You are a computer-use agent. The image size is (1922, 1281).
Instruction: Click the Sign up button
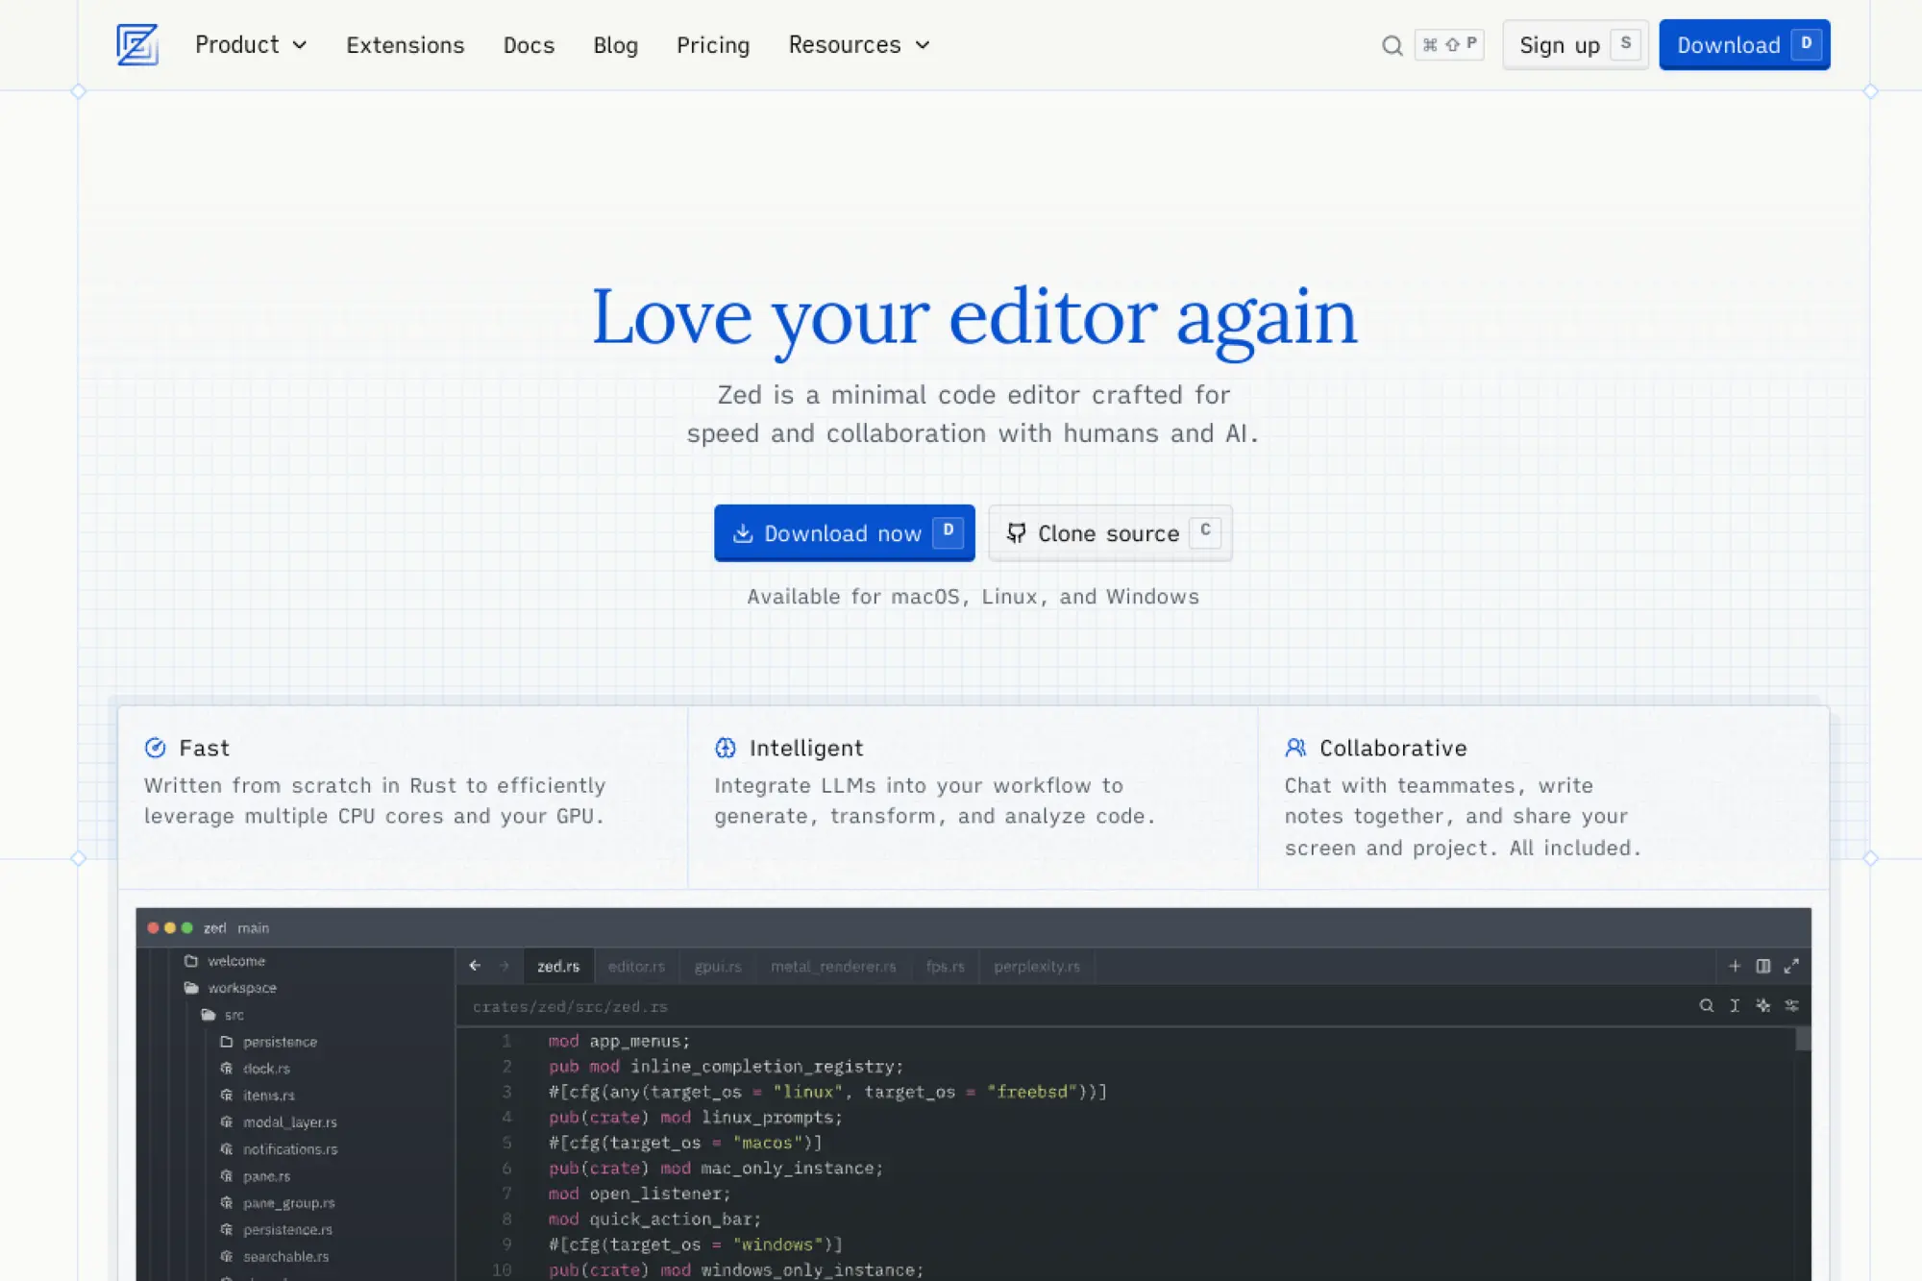pyautogui.click(x=1574, y=45)
